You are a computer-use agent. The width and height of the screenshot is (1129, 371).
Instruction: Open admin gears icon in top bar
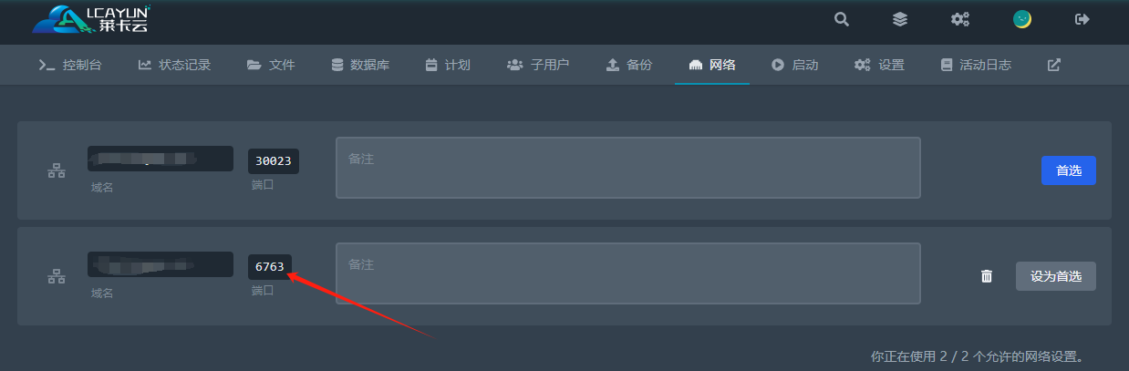(960, 19)
